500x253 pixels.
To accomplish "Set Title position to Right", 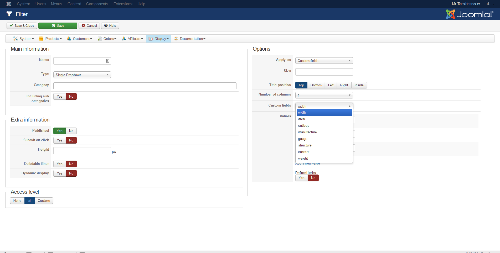I will click(344, 85).
